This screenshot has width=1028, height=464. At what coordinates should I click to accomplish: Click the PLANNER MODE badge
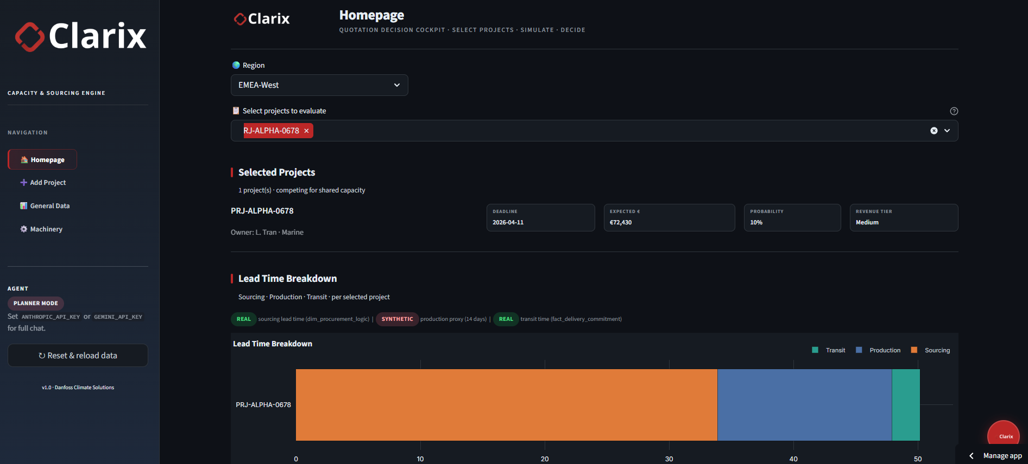click(36, 304)
